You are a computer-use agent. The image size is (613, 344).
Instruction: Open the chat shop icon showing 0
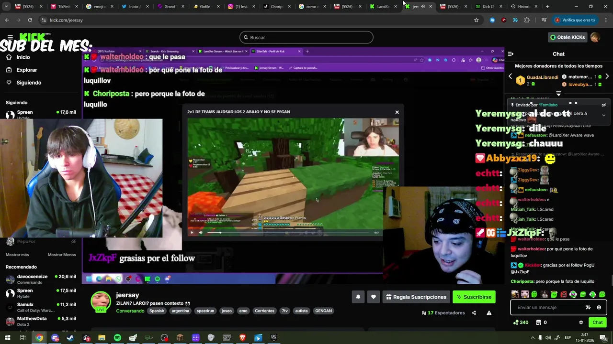point(541,322)
